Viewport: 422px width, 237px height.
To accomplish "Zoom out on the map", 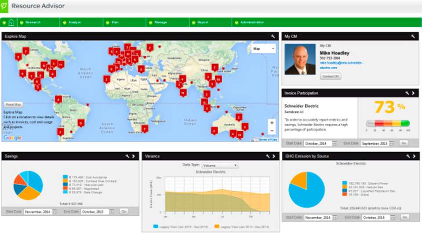I will (272, 131).
